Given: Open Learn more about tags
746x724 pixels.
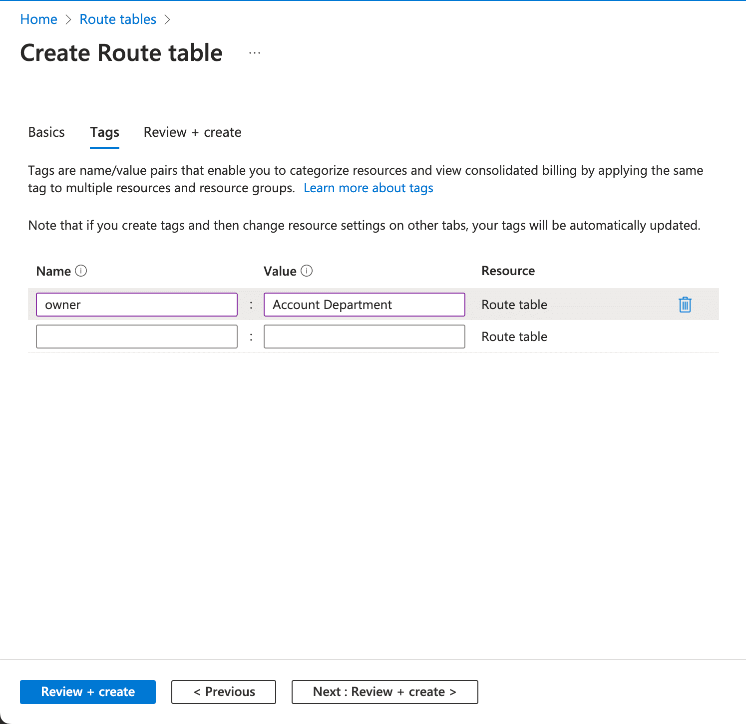Looking at the screenshot, I should pyautogui.click(x=368, y=188).
